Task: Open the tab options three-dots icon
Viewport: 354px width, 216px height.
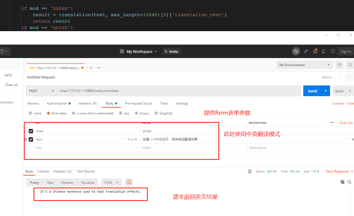Action: 99,68
